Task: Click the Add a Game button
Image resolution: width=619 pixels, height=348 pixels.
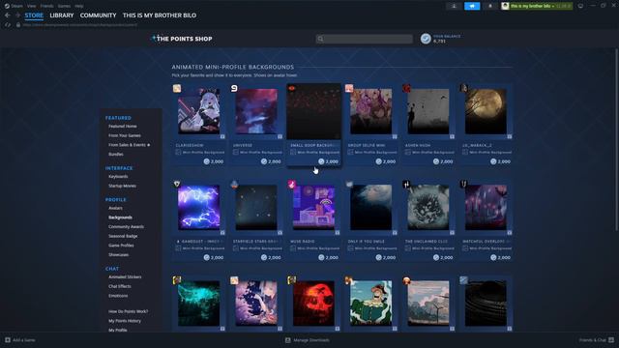Action: [20, 339]
